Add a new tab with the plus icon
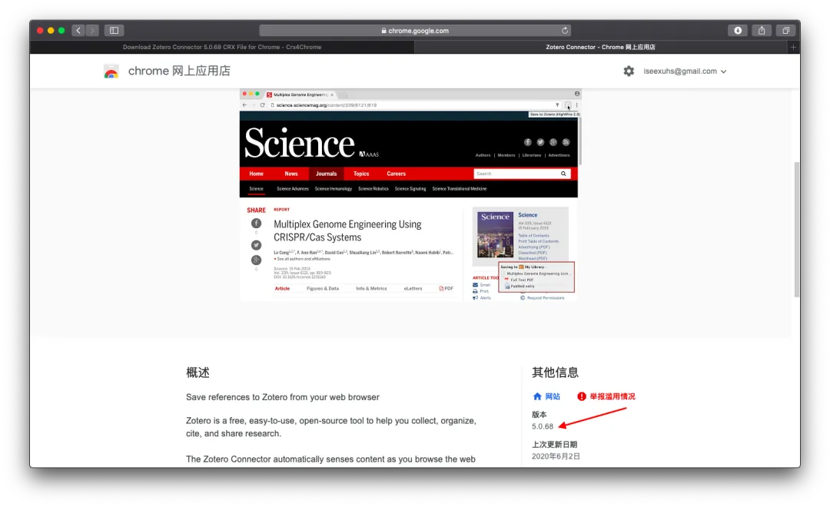The width and height of the screenshot is (830, 507). 793,47
